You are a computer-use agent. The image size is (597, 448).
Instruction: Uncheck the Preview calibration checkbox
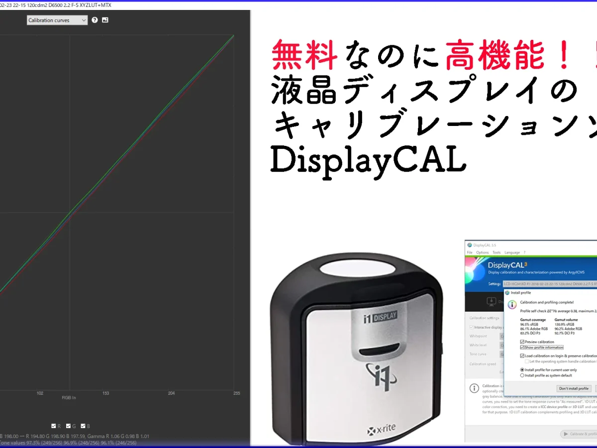tap(522, 341)
